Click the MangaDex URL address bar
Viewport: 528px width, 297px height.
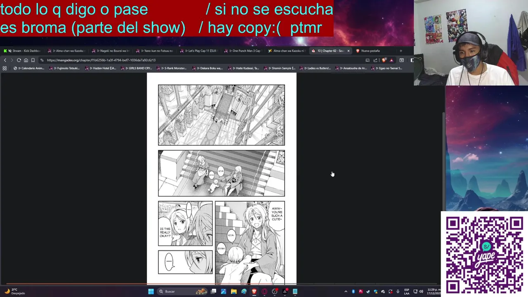coord(202,60)
